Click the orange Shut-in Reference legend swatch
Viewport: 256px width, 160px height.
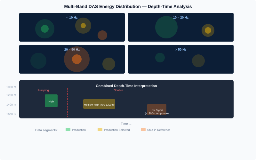pos(143,130)
